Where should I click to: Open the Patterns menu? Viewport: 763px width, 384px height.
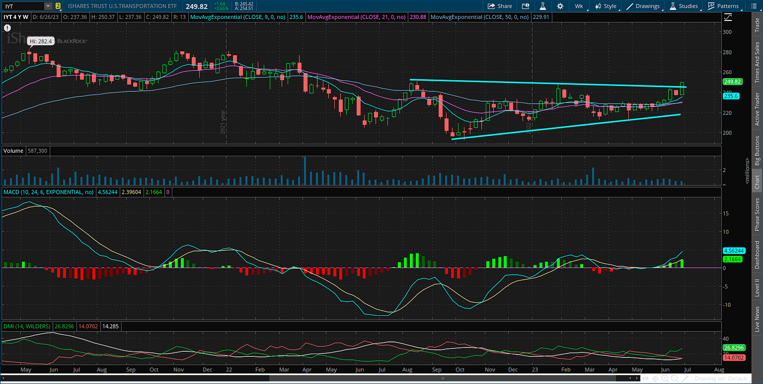(723, 6)
